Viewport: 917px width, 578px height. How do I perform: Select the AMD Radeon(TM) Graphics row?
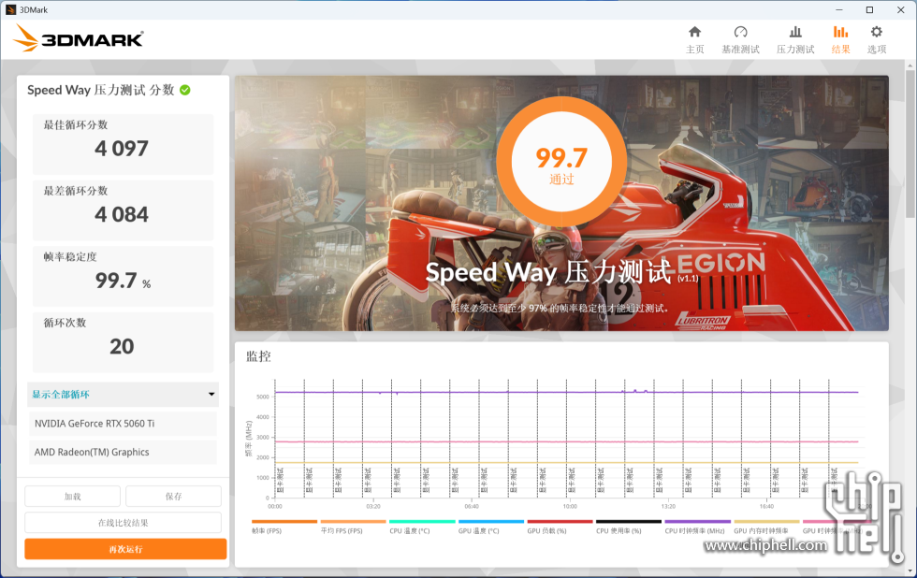point(123,452)
